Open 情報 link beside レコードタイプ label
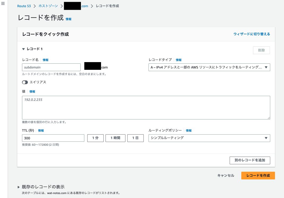 point(178,60)
